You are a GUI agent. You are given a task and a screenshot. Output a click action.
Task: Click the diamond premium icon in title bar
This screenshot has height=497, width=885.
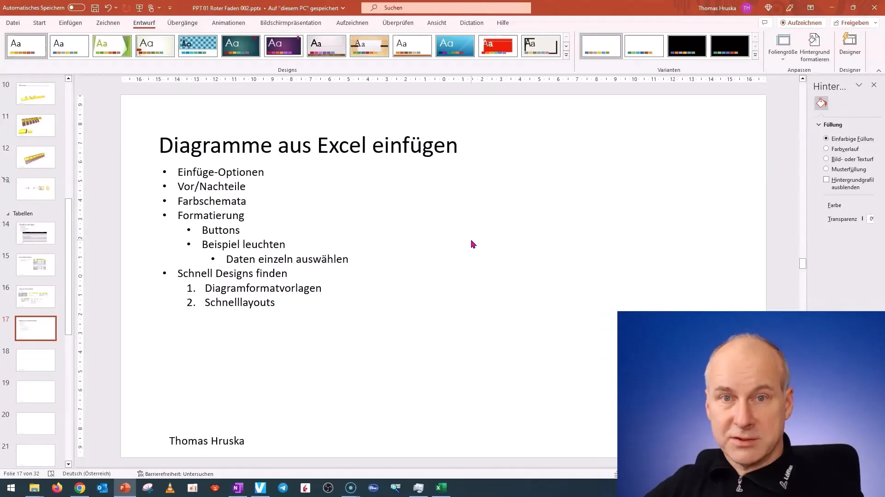(768, 8)
